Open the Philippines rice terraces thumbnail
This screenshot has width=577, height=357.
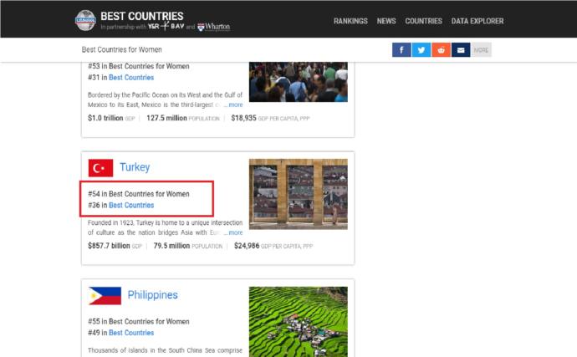tap(298, 322)
